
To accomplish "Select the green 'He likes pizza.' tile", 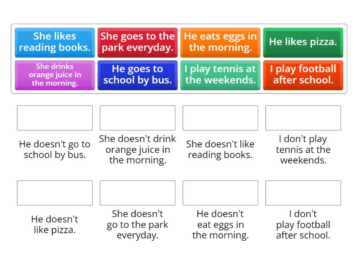I will [303, 42].
